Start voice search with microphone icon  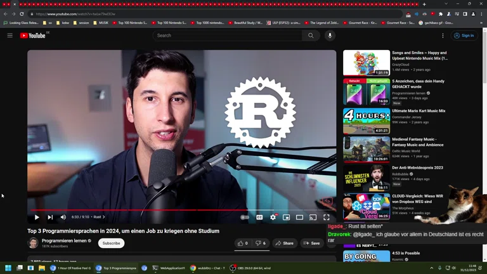330,36
